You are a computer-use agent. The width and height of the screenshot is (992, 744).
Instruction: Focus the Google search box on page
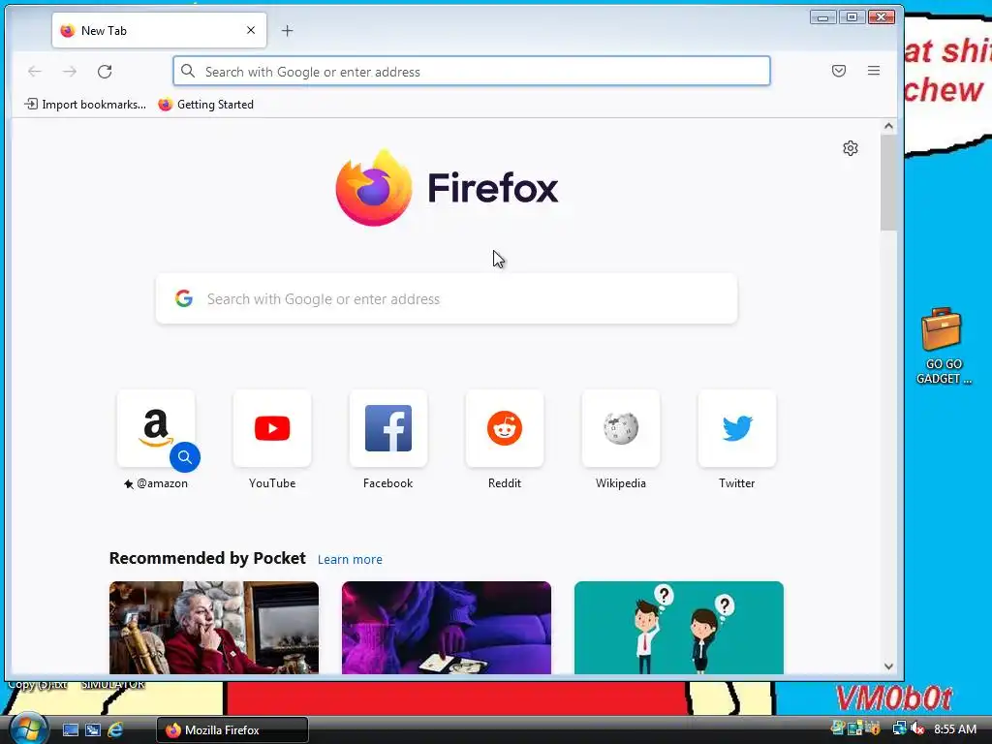[447, 298]
